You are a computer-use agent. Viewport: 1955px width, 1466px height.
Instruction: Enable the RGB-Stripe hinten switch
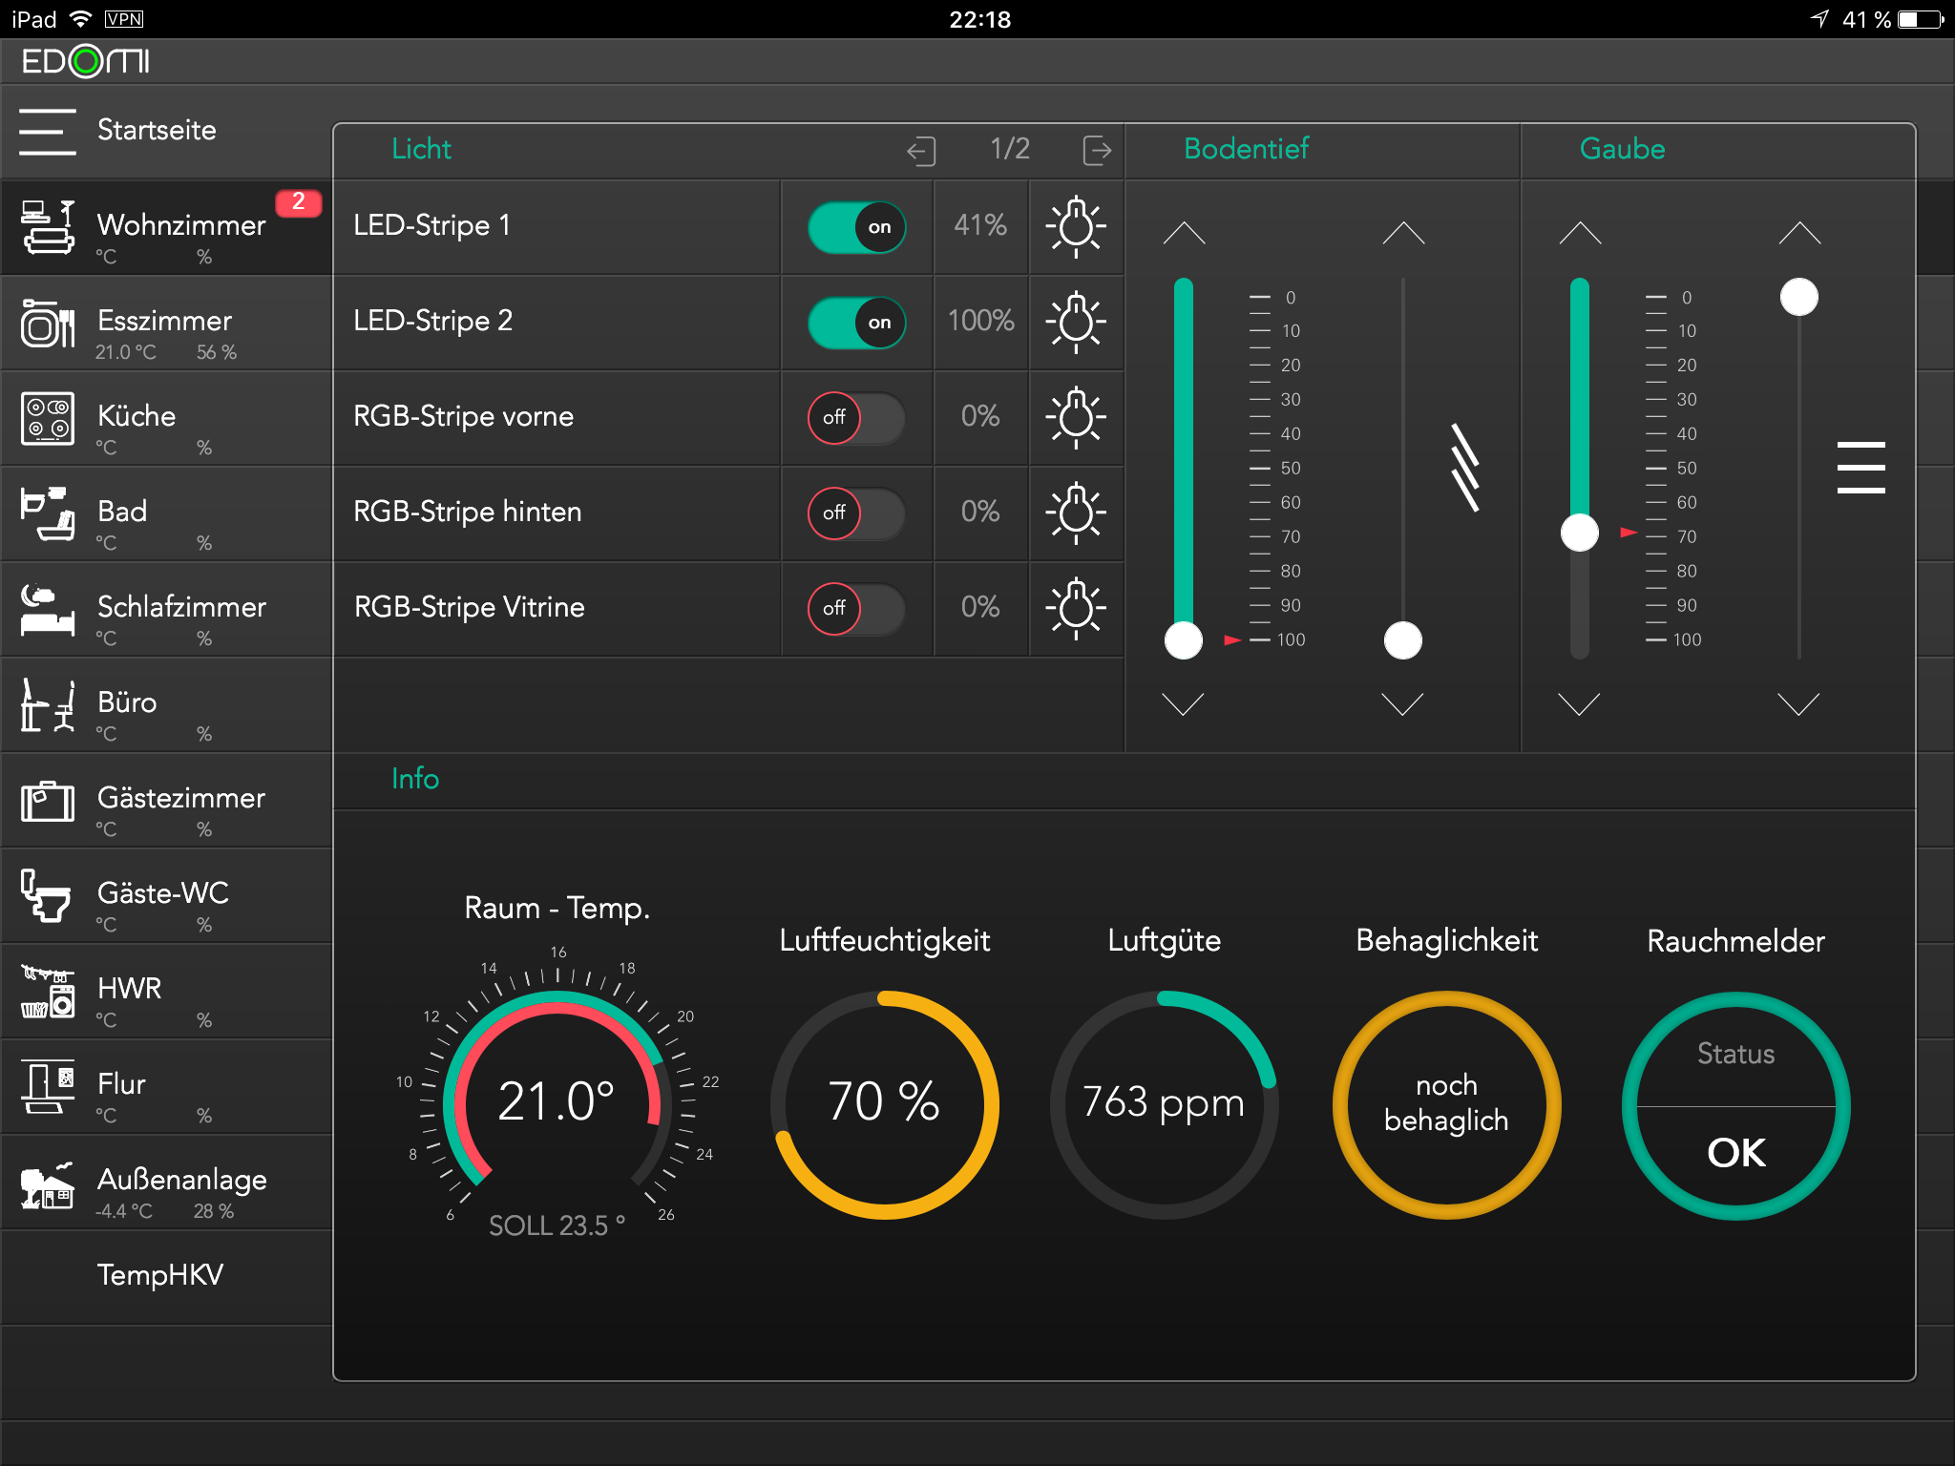coord(856,513)
